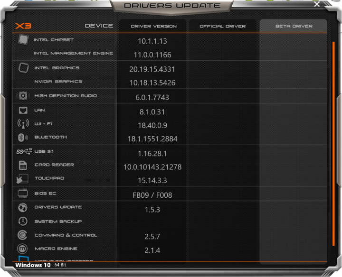Click the Intel Chipset label
This screenshot has height=277, width=342.
tap(54, 40)
